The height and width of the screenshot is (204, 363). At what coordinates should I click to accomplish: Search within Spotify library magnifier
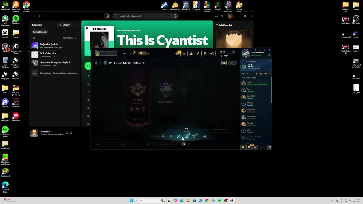click(x=34, y=38)
